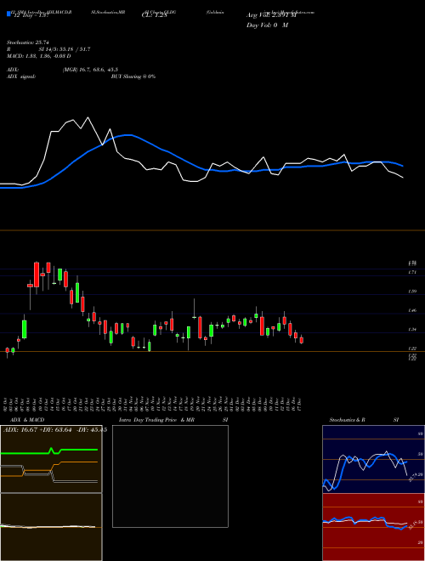Viewport: 425px width, 561px height.
Task: Select the Stochastics: 23.74 reading
Action: click(x=27, y=42)
